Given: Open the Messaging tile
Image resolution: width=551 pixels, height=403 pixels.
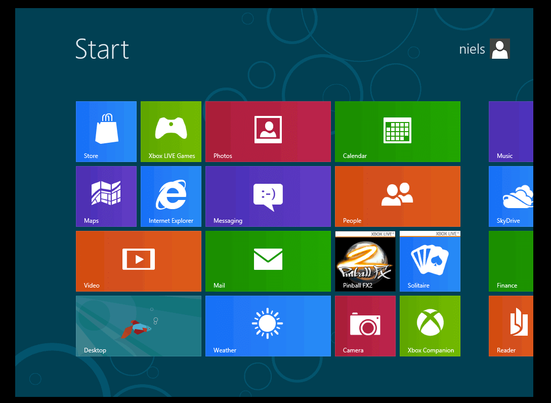Looking at the screenshot, I should (x=268, y=196).
